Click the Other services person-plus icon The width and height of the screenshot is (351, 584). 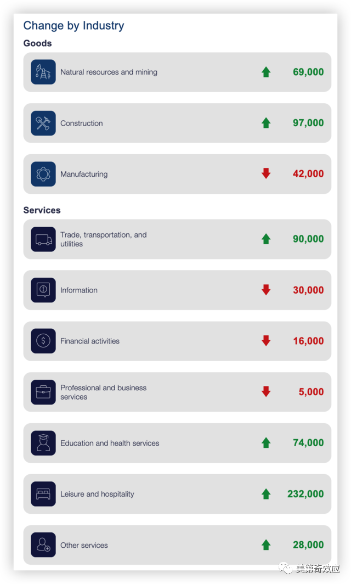click(x=43, y=545)
